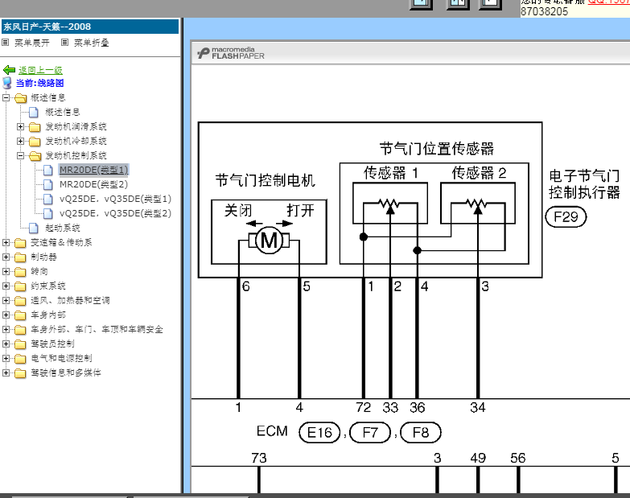Click the ECM label in diagram
This screenshot has height=498, width=630.
click(x=272, y=431)
